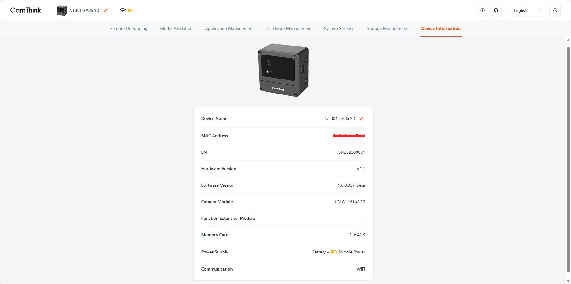Viewport: 571px width, 284px height.
Task: Click the large camera device image
Action: click(x=283, y=70)
